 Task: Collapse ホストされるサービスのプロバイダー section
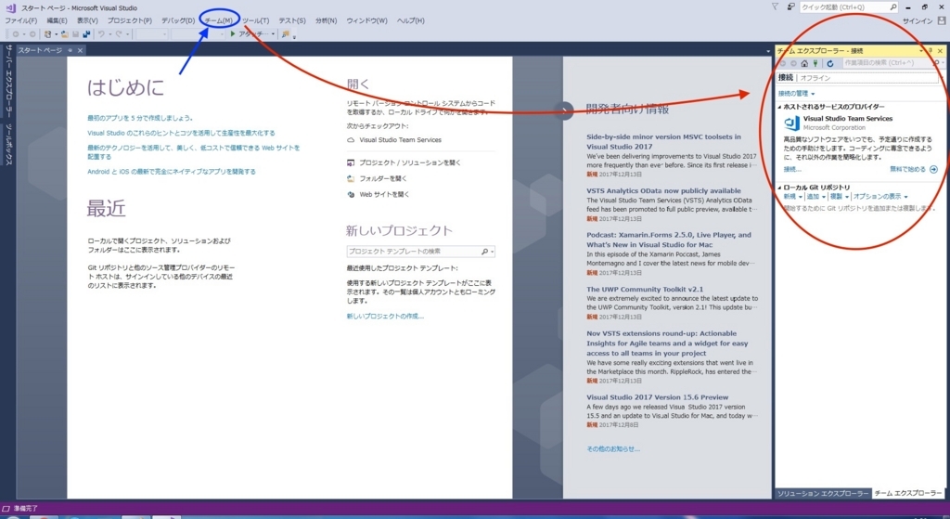point(779,107)
